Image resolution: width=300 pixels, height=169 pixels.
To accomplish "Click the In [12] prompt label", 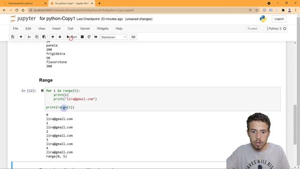I will coord(29,91).
